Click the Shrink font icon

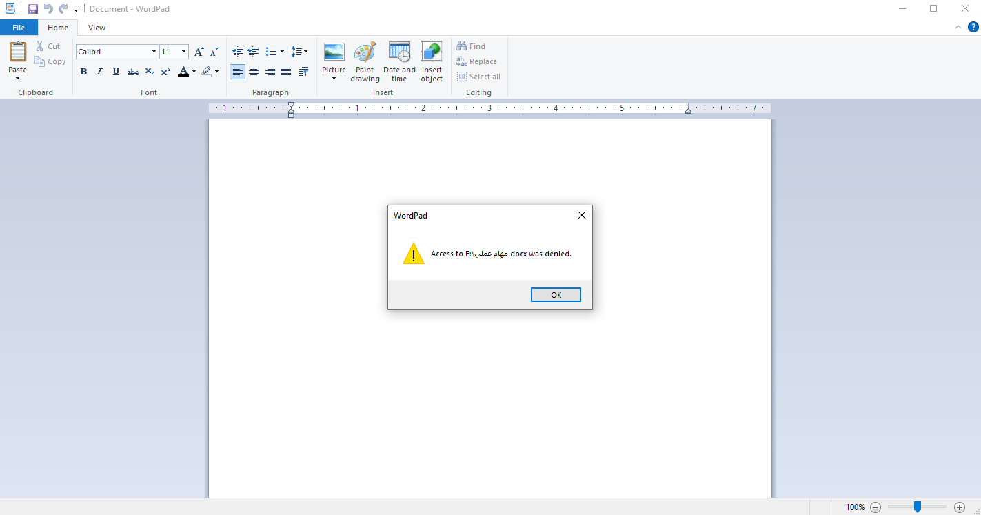click(214, 52)
